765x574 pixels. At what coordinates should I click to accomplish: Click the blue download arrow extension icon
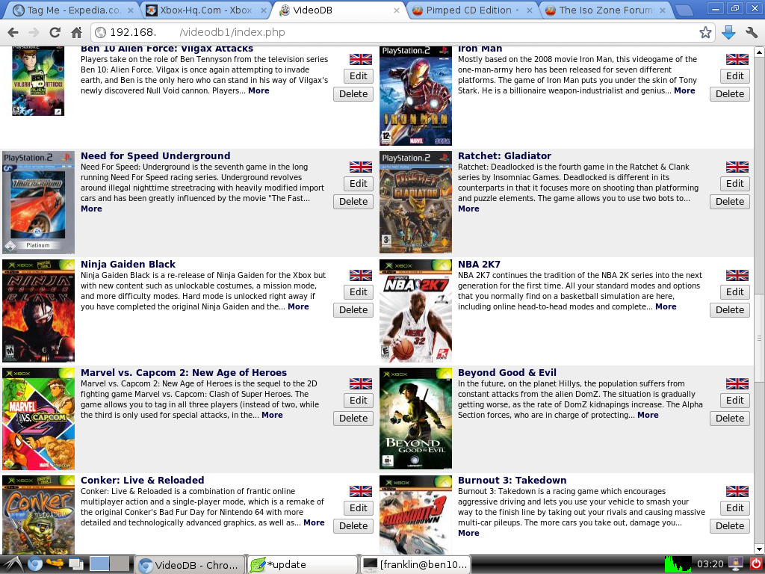728,33
